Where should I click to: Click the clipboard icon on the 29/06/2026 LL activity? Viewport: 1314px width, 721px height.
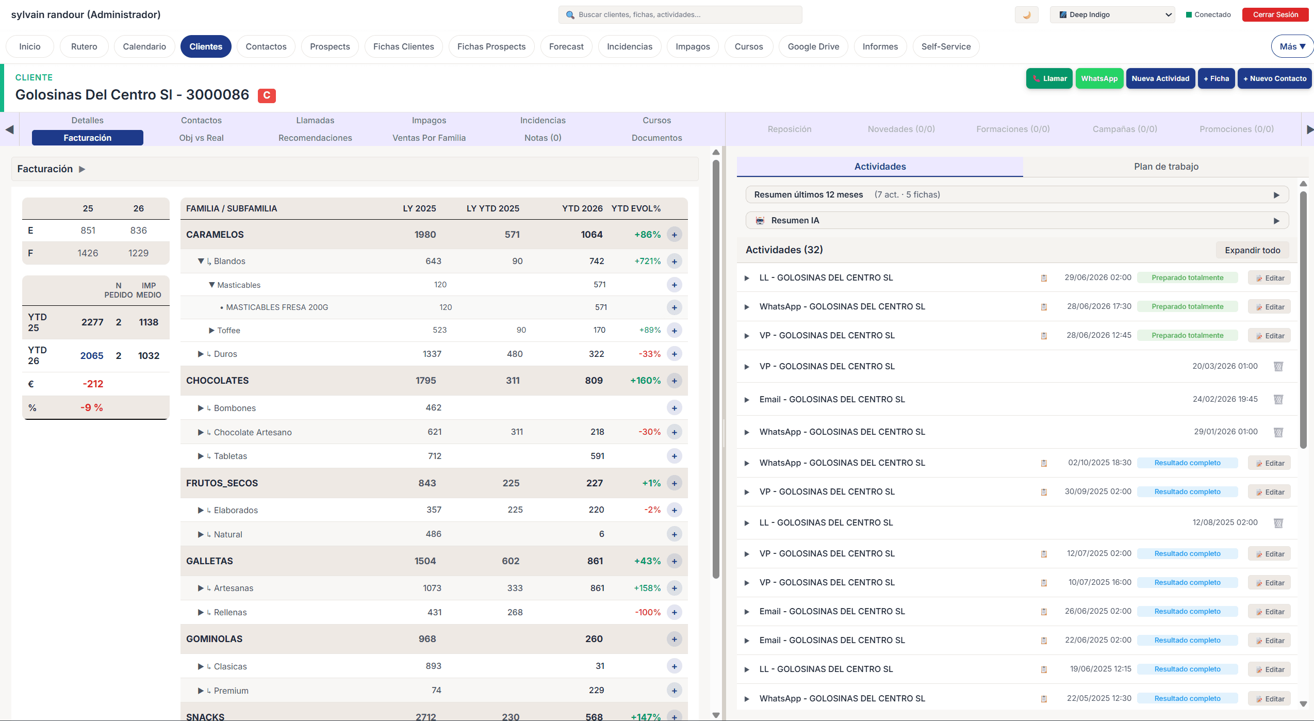point(1044,277)
